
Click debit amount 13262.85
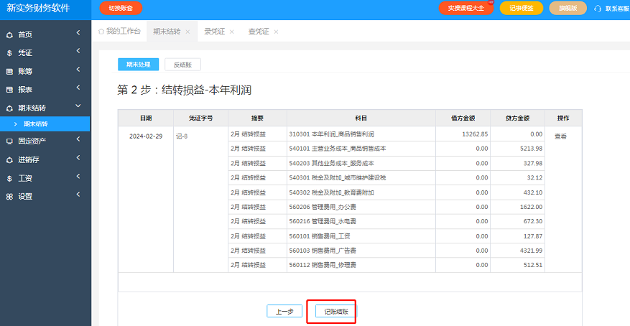[x=475, y=134]
